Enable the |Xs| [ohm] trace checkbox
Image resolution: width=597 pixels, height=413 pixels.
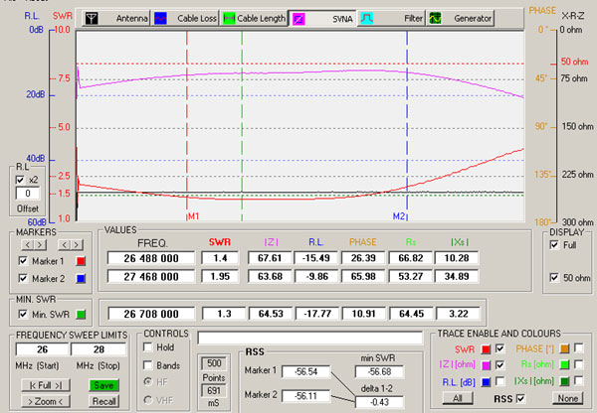[579, 380]
